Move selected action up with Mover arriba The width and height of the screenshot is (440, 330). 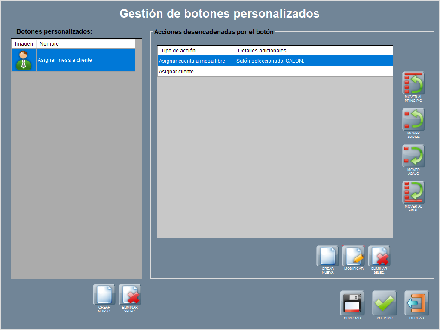pos(413,119)
